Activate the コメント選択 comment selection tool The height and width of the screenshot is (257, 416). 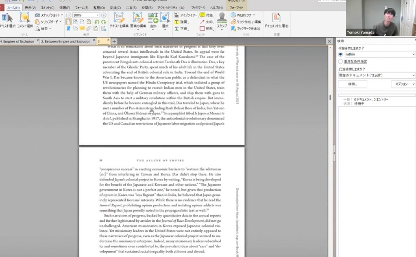[25, 20]
